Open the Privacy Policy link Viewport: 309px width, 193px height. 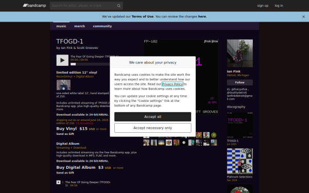point(172,84)
